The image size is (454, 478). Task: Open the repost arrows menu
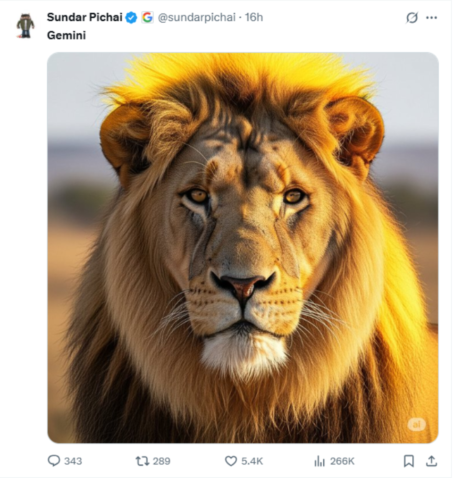(143, 461)
